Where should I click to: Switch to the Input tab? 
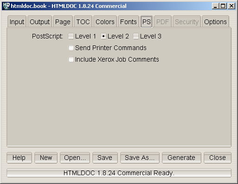coord(17,22)
